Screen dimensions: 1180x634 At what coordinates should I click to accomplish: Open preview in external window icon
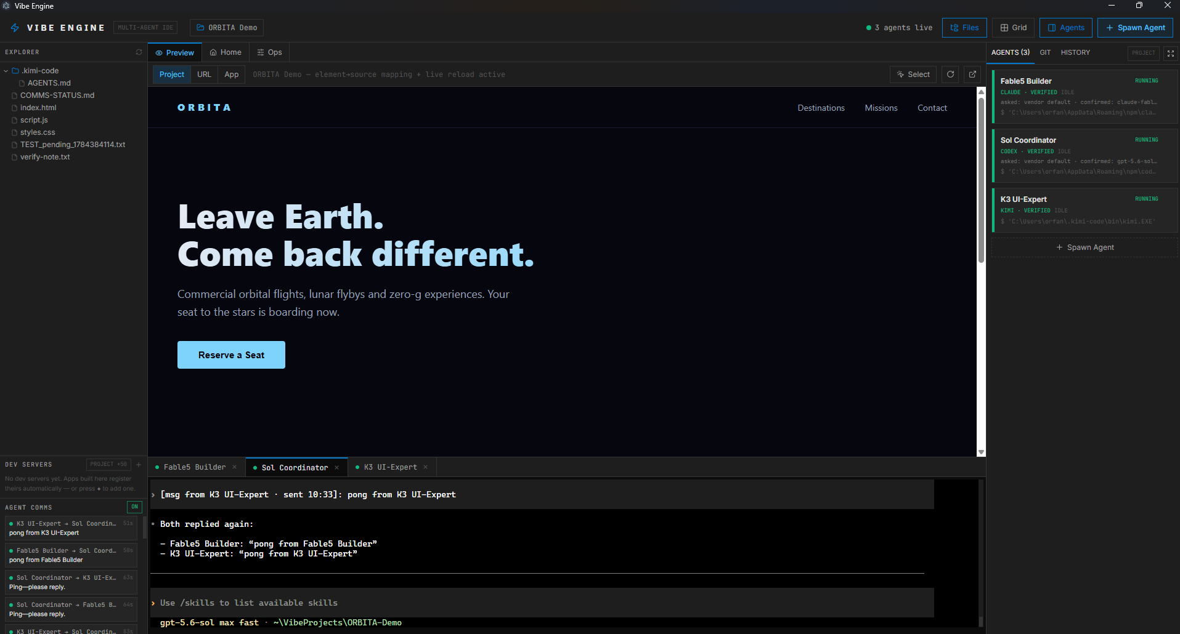tap(972, 74)
